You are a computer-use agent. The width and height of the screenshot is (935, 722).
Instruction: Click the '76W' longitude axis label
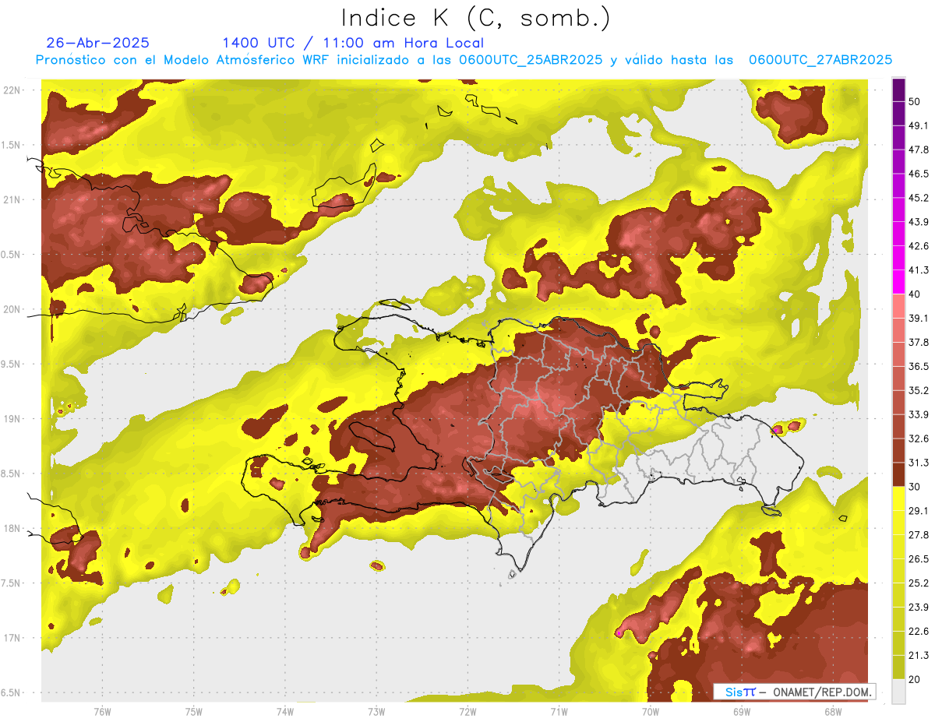coord(102,712)
